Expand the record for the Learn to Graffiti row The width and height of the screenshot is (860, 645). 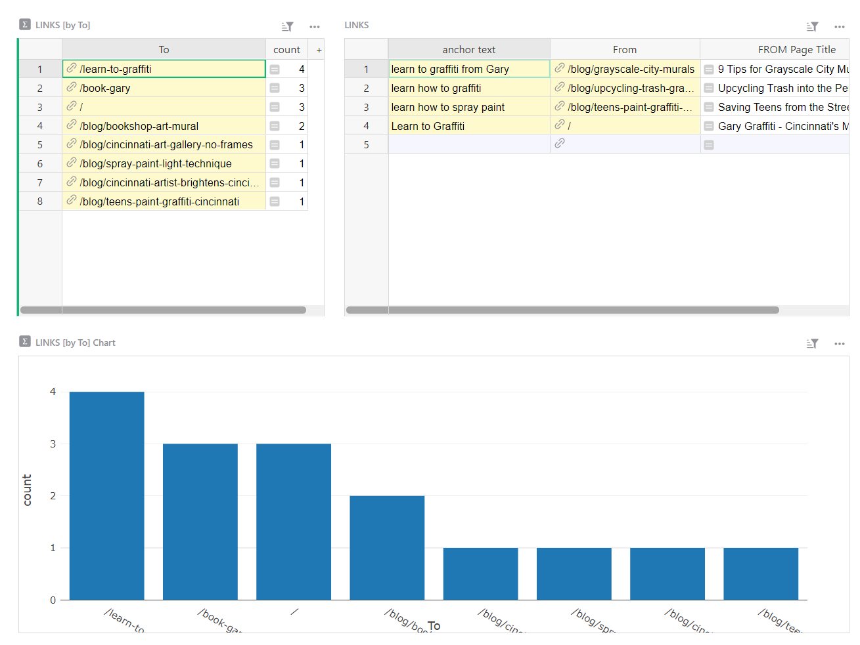708,125
